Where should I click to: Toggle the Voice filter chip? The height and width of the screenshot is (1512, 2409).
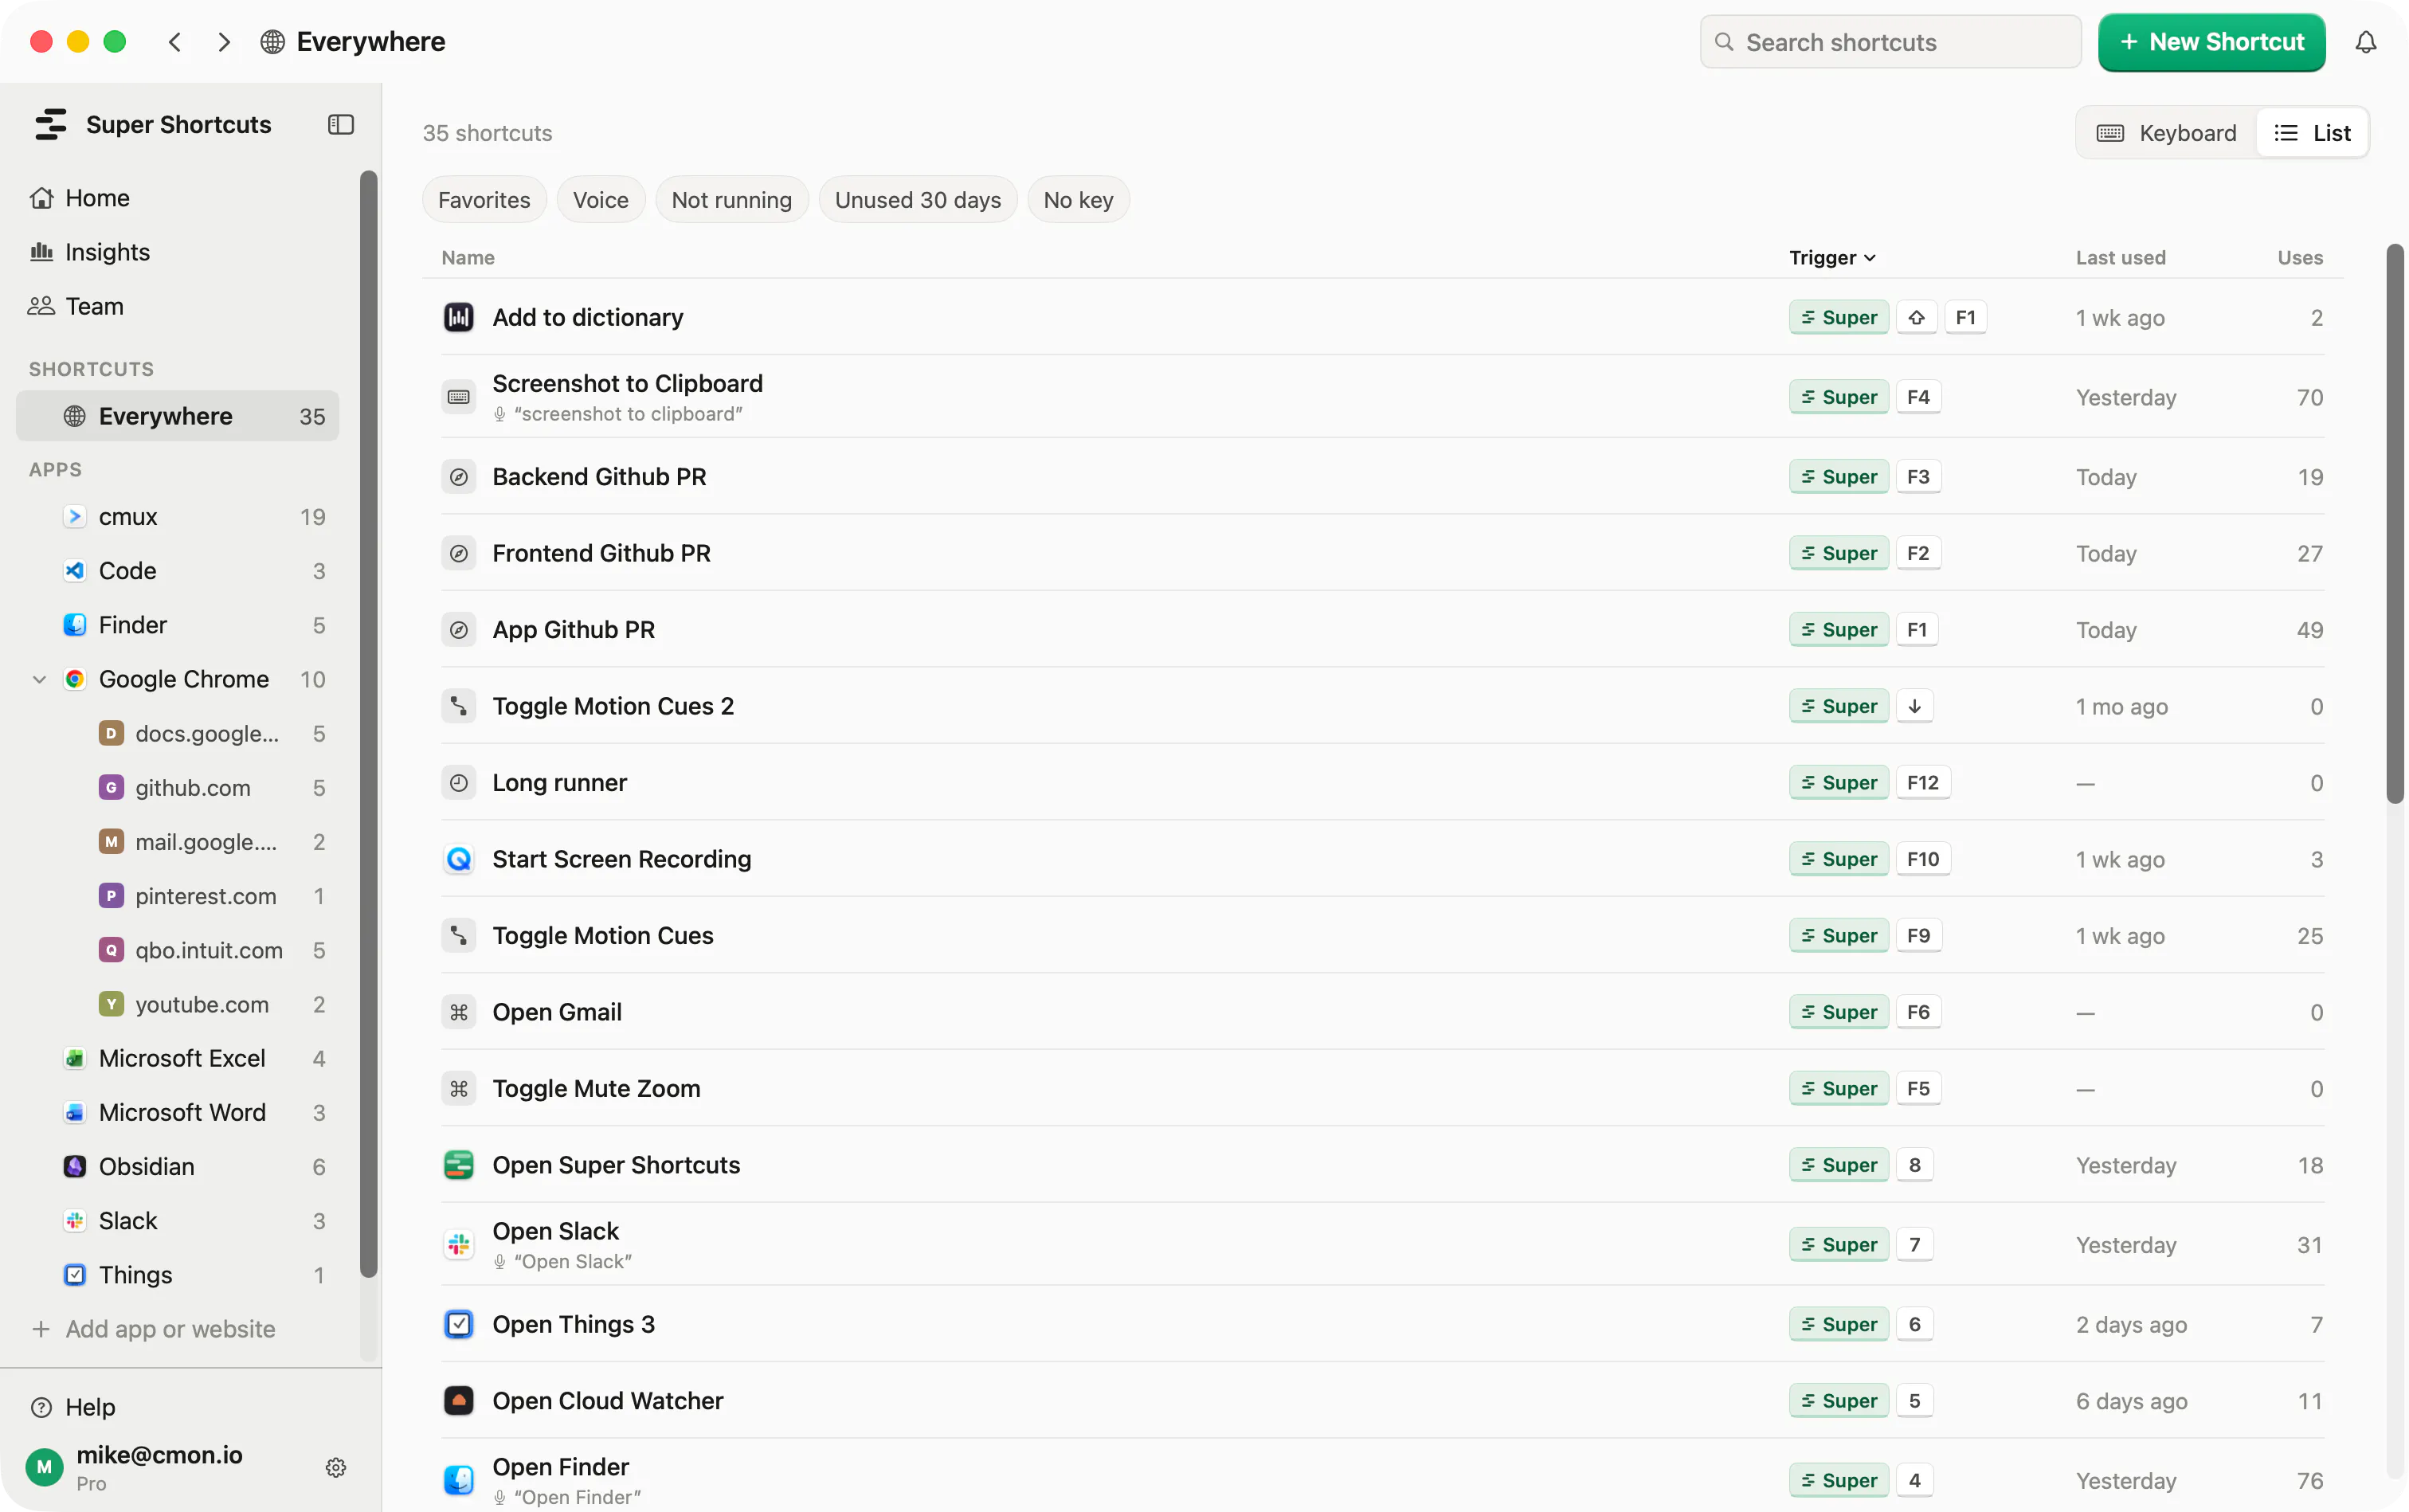coord(600,200)
